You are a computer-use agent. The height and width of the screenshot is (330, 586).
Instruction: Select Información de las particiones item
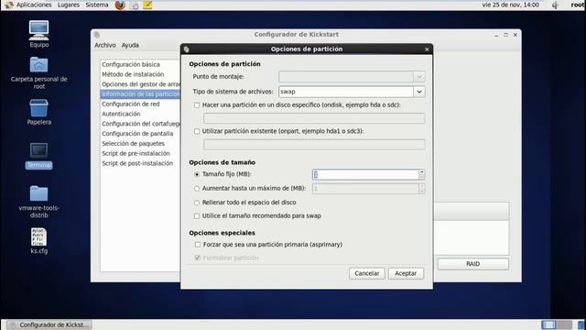pyautogui.click(x=140, y=94)
